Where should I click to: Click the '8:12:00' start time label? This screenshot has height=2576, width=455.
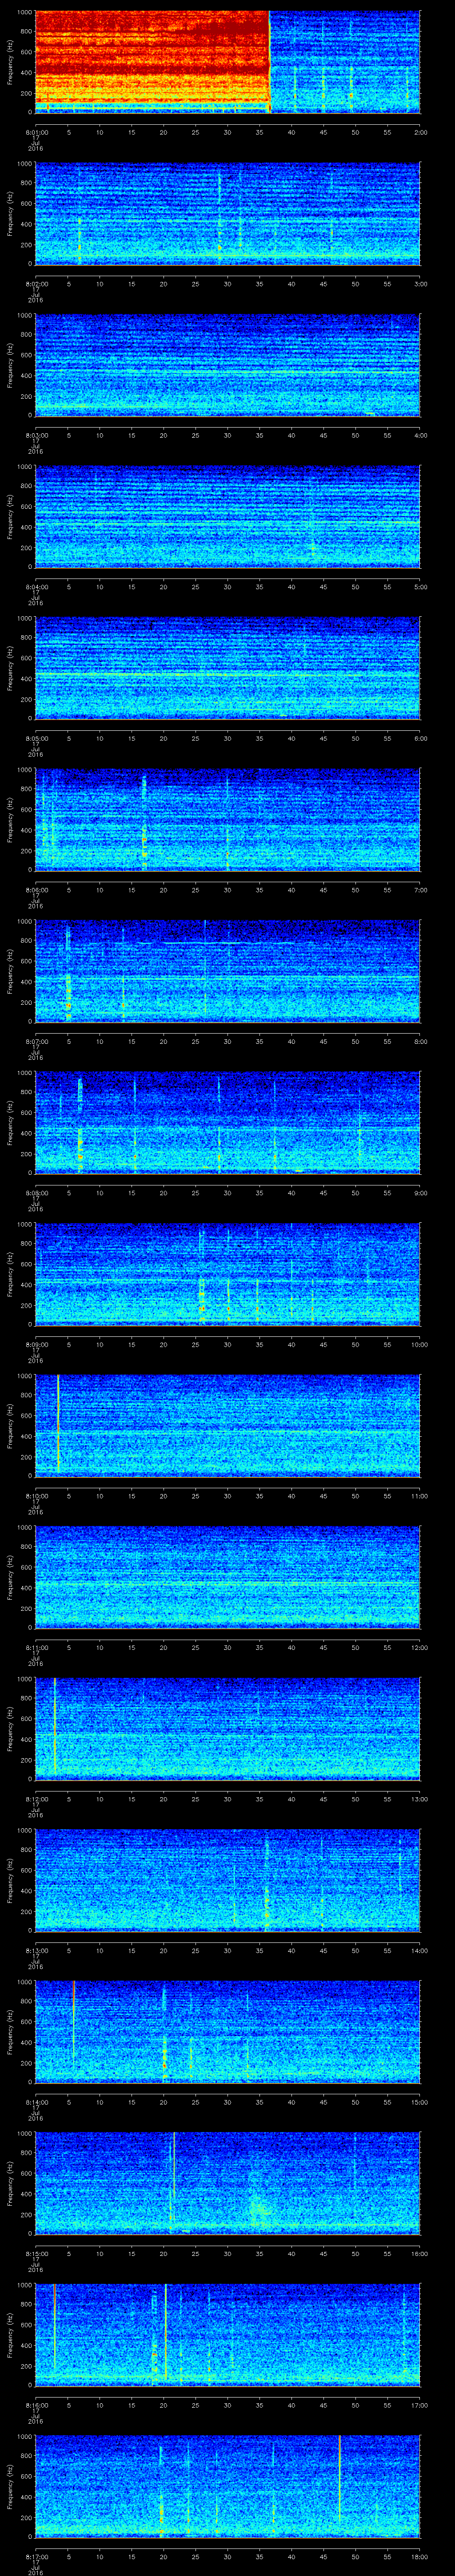point(36,1798)
